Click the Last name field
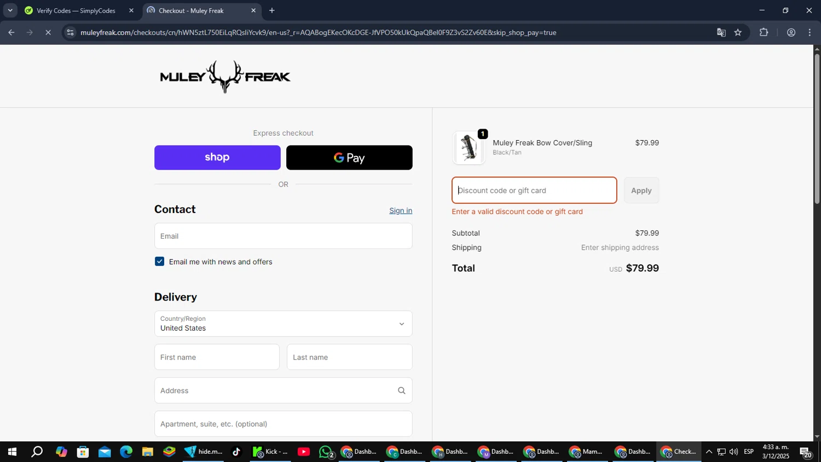The image size is (821, 462). click(349, 357)
